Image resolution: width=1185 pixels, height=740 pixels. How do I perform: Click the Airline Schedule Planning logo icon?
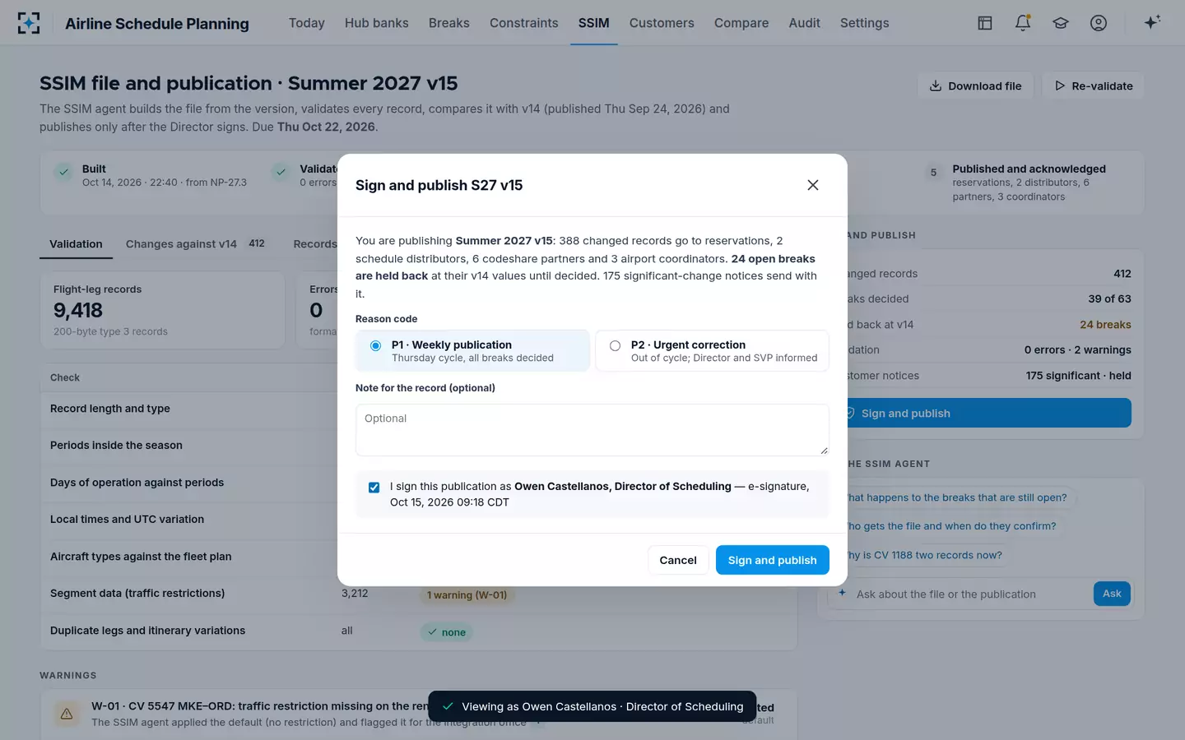[x=29, y=23]
